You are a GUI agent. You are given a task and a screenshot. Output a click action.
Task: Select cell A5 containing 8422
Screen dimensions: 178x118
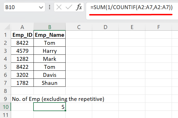[x=22, y=67]
